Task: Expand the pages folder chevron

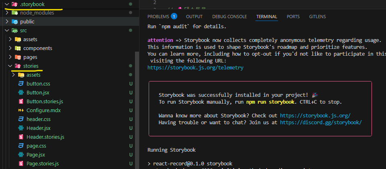Action: tap(10, 57)
